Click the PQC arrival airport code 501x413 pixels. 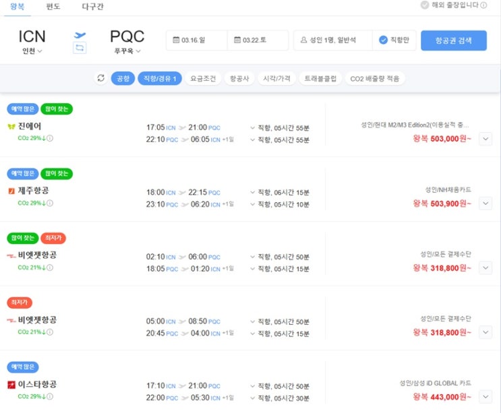(127, 36)
